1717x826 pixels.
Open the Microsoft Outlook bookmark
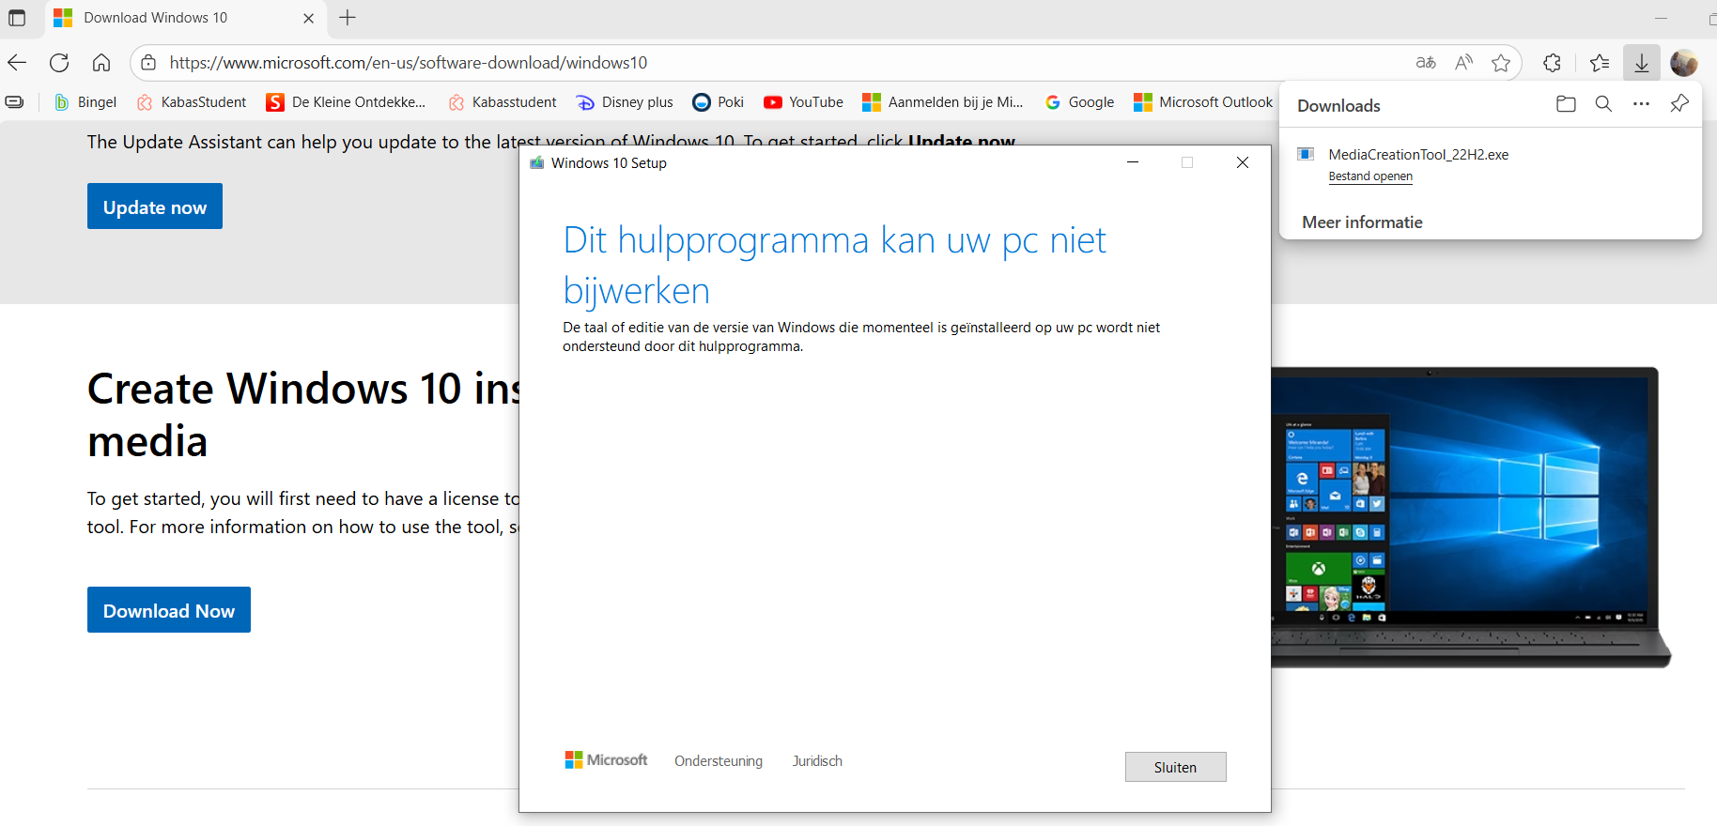pos(1203,102)
